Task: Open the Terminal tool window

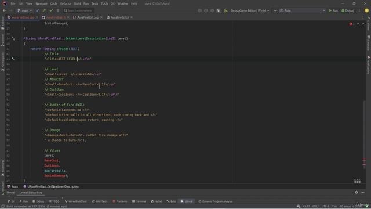Action: [x=139, y=201]
